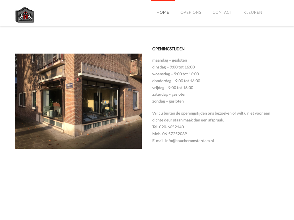Click the OPENINGSTIJDEN heading
Screen dimensions: 294x220
(168, 49)
